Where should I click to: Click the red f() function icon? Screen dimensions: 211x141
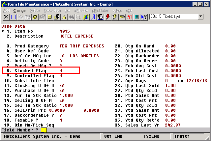(130, 17)
